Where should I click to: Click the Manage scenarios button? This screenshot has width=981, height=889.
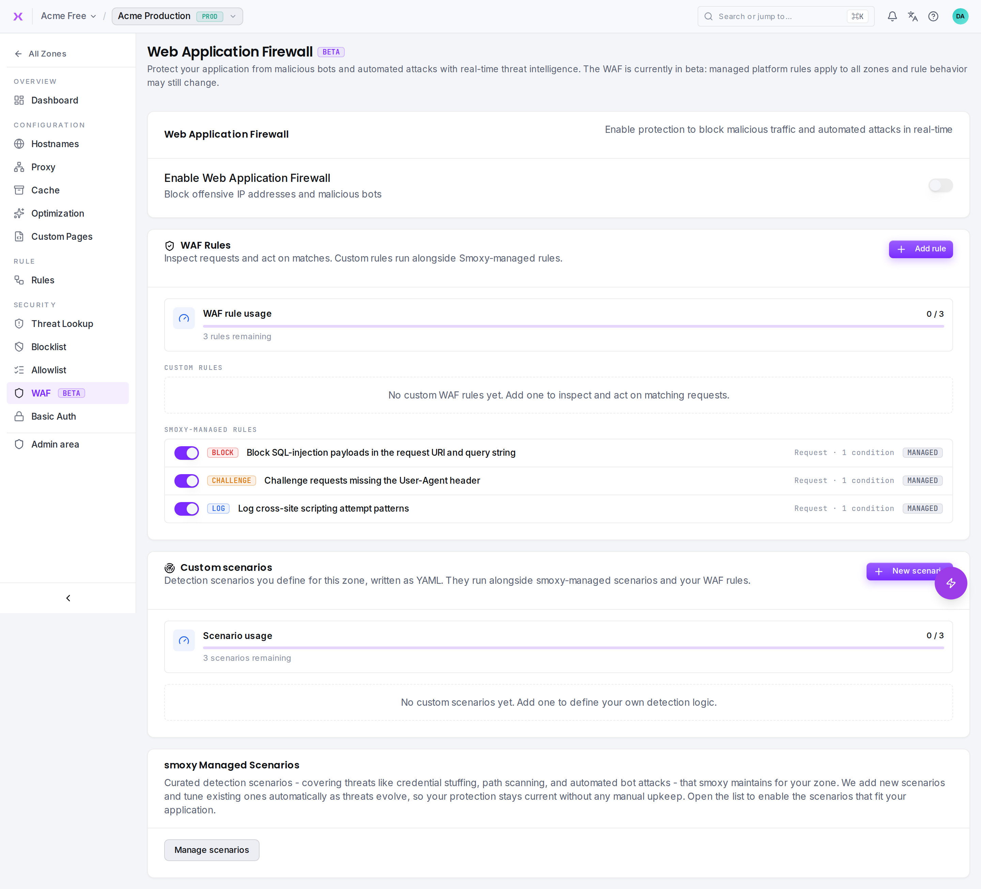[212, 849]
